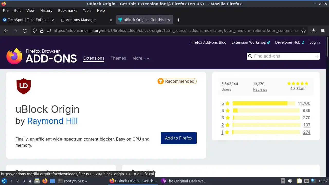Open the Help menu
Image resolution: width=329 pixels, height=185 pixels.
101,11
